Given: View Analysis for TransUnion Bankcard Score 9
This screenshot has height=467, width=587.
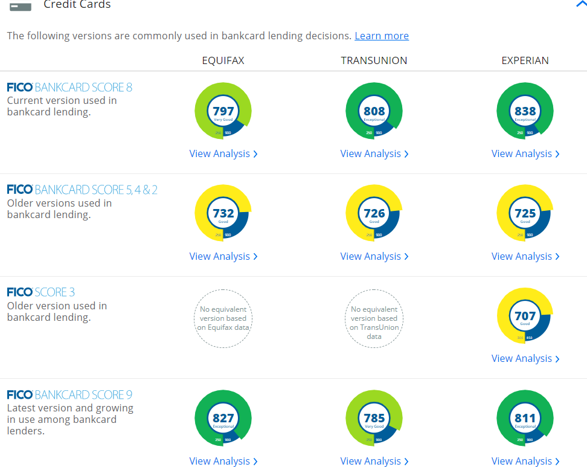Looking at the screenshot, I should (x=374, y=461).
